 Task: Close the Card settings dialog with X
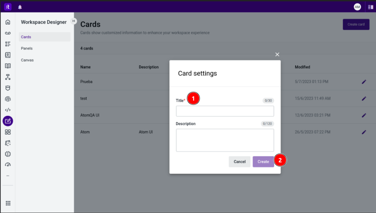[x=277, y=54]
